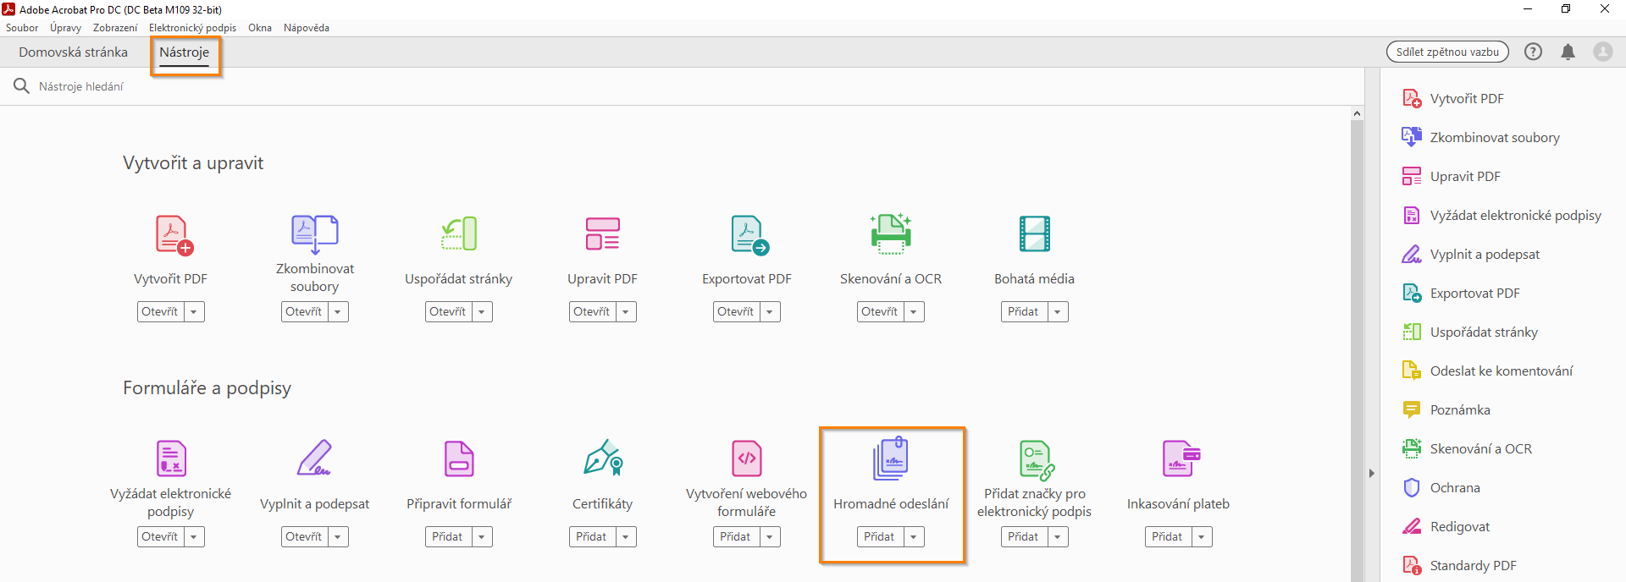Select Vyplnit a podepsat in right sidebar
This screenshot has height=582, width=1626.
[x=1471, y=254]
